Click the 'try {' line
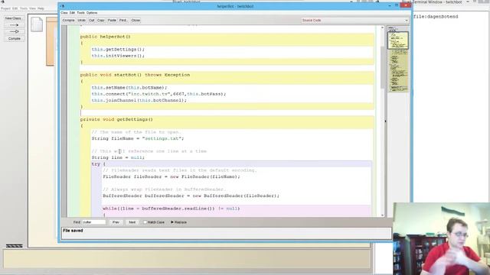 tap(99, 164)
